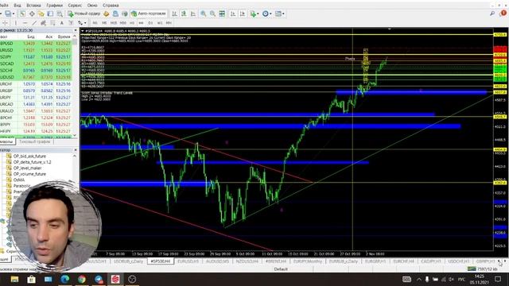The height and width of the screenshot is (286, 509).
Task: Open the periods clock dropdown
Action: (267, 14)
